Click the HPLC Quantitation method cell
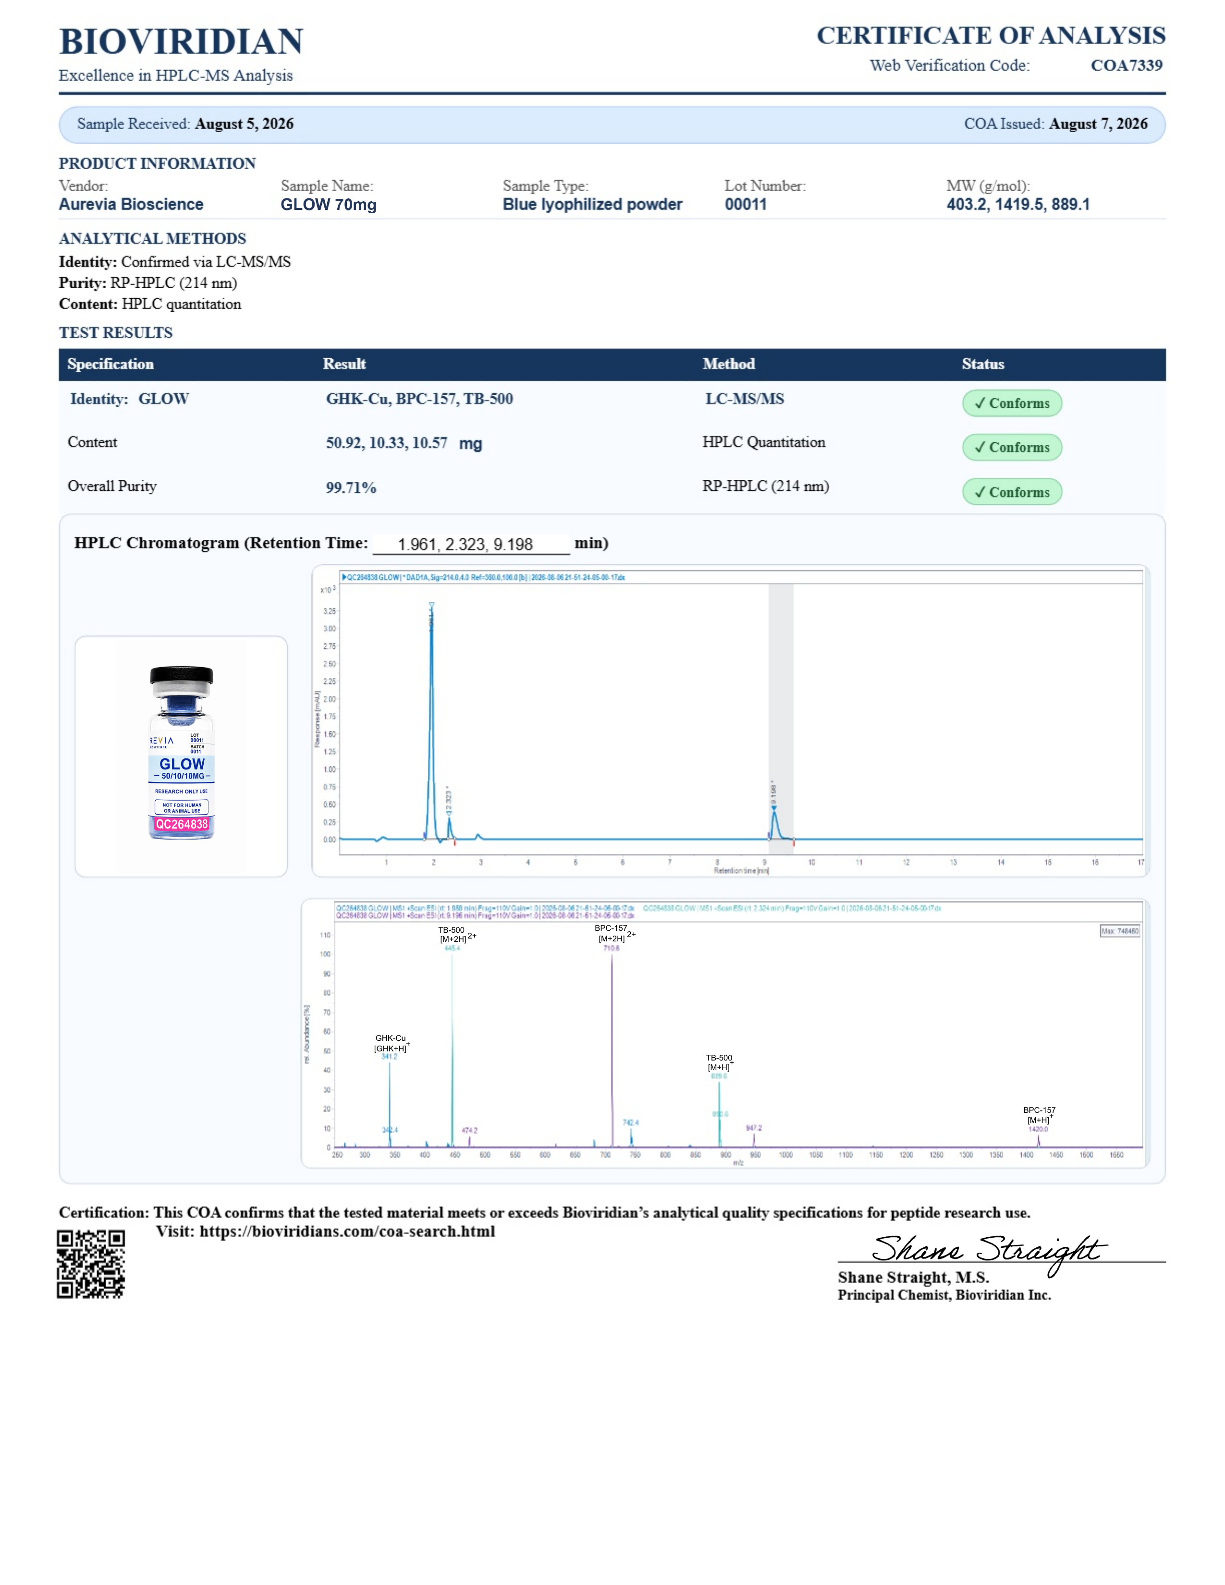Image resolution: width=1225 pixels, height=1585 pixels. point(763,443)
